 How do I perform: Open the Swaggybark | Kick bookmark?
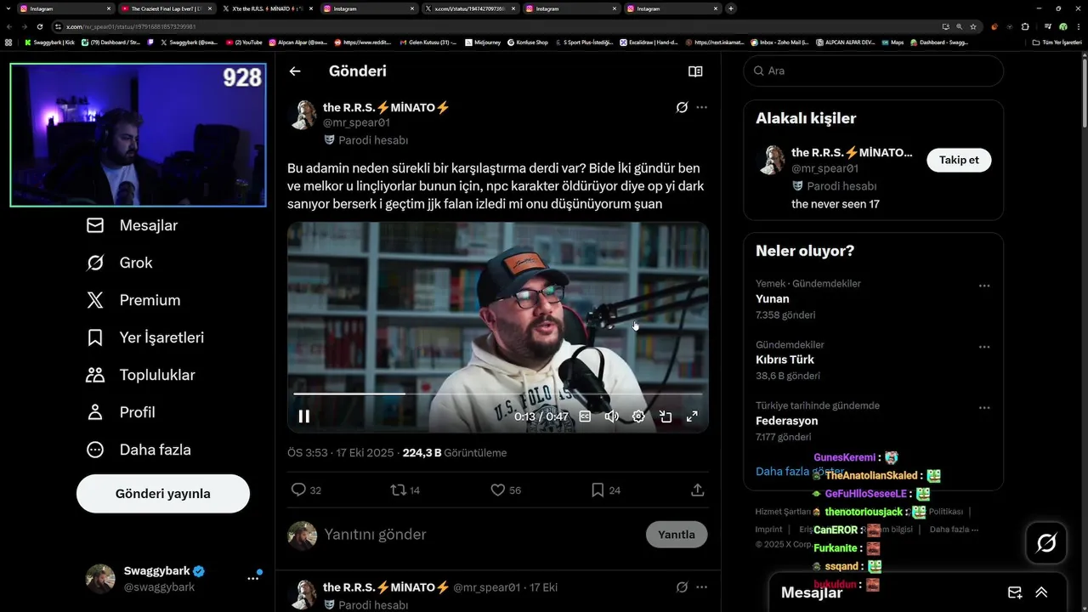(x=49, y=42)
